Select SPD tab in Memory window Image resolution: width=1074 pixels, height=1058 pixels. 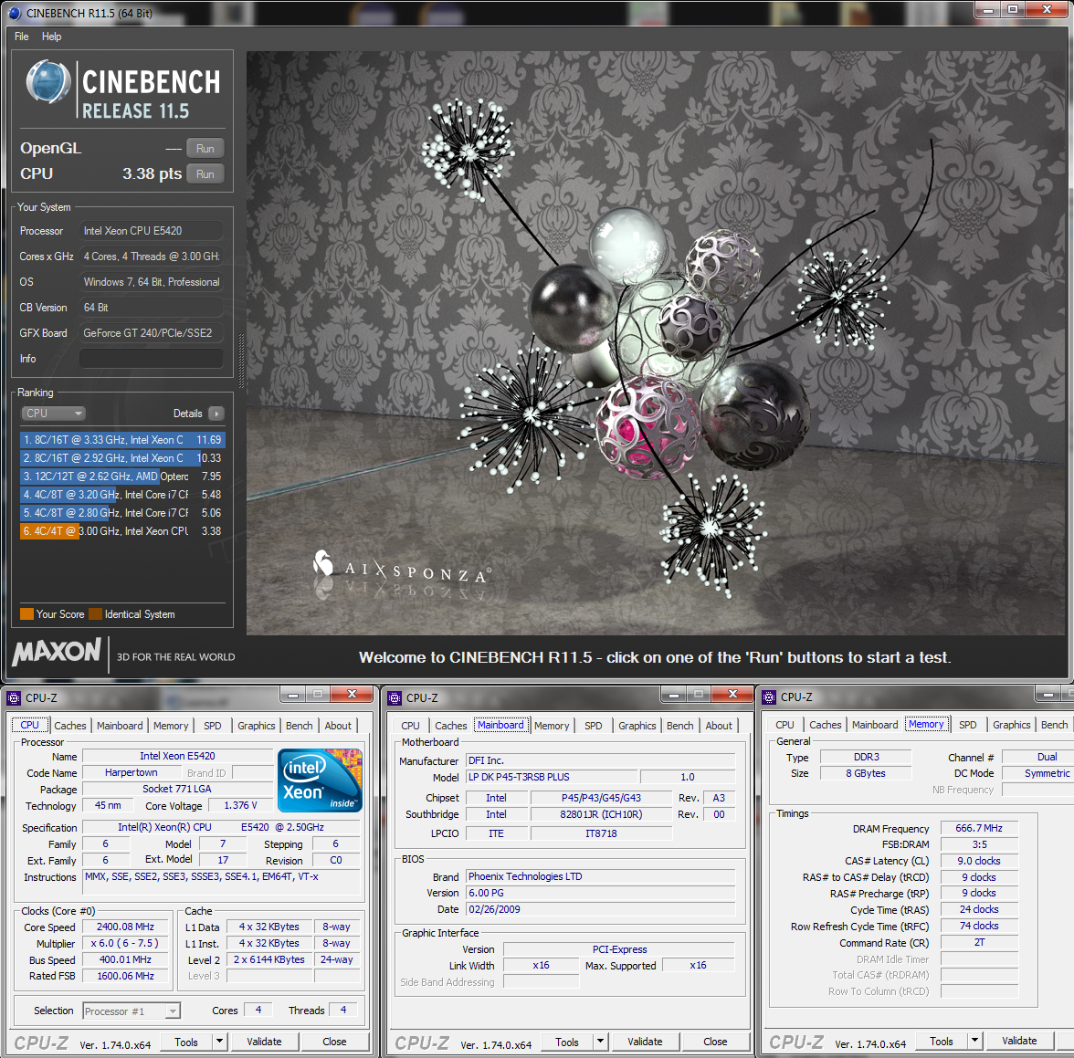click(968, 725)
